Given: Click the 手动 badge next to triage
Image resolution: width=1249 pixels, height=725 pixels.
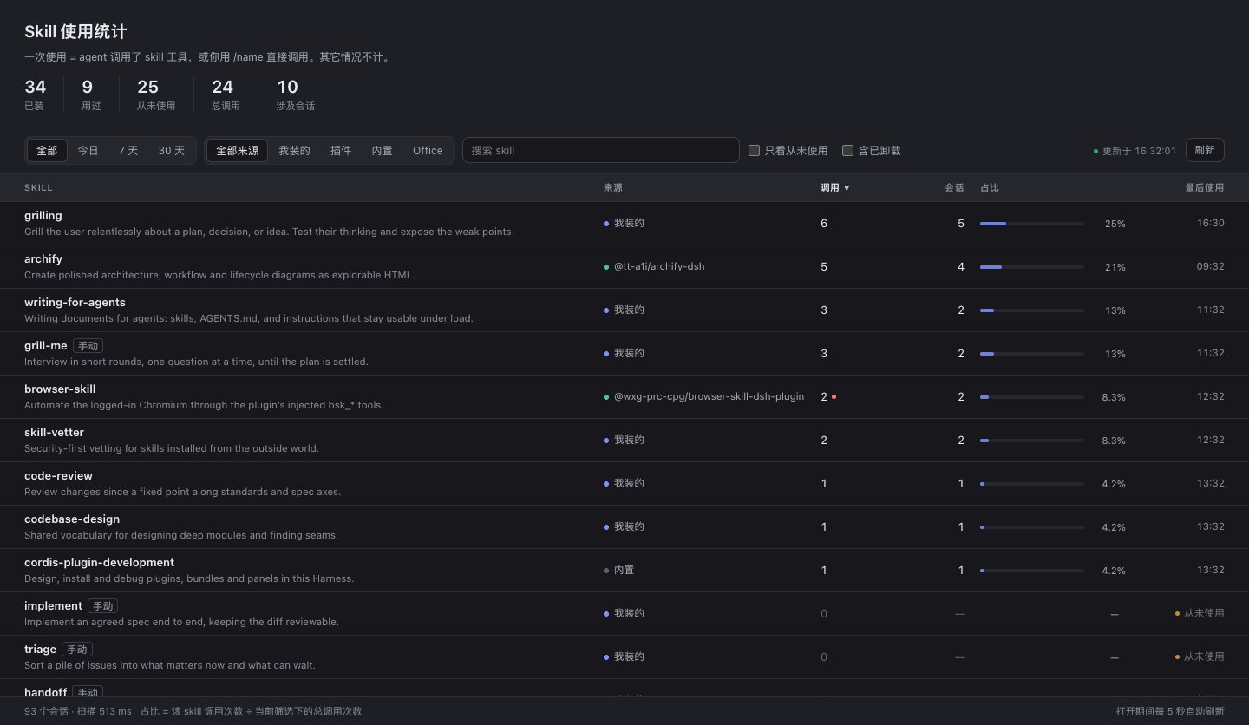Looking at the screenshot, I should [77, 650].
